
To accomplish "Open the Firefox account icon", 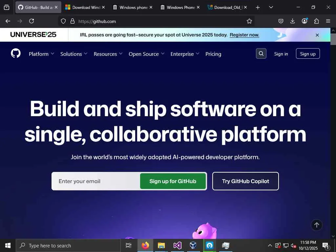I will click(304, 21).
